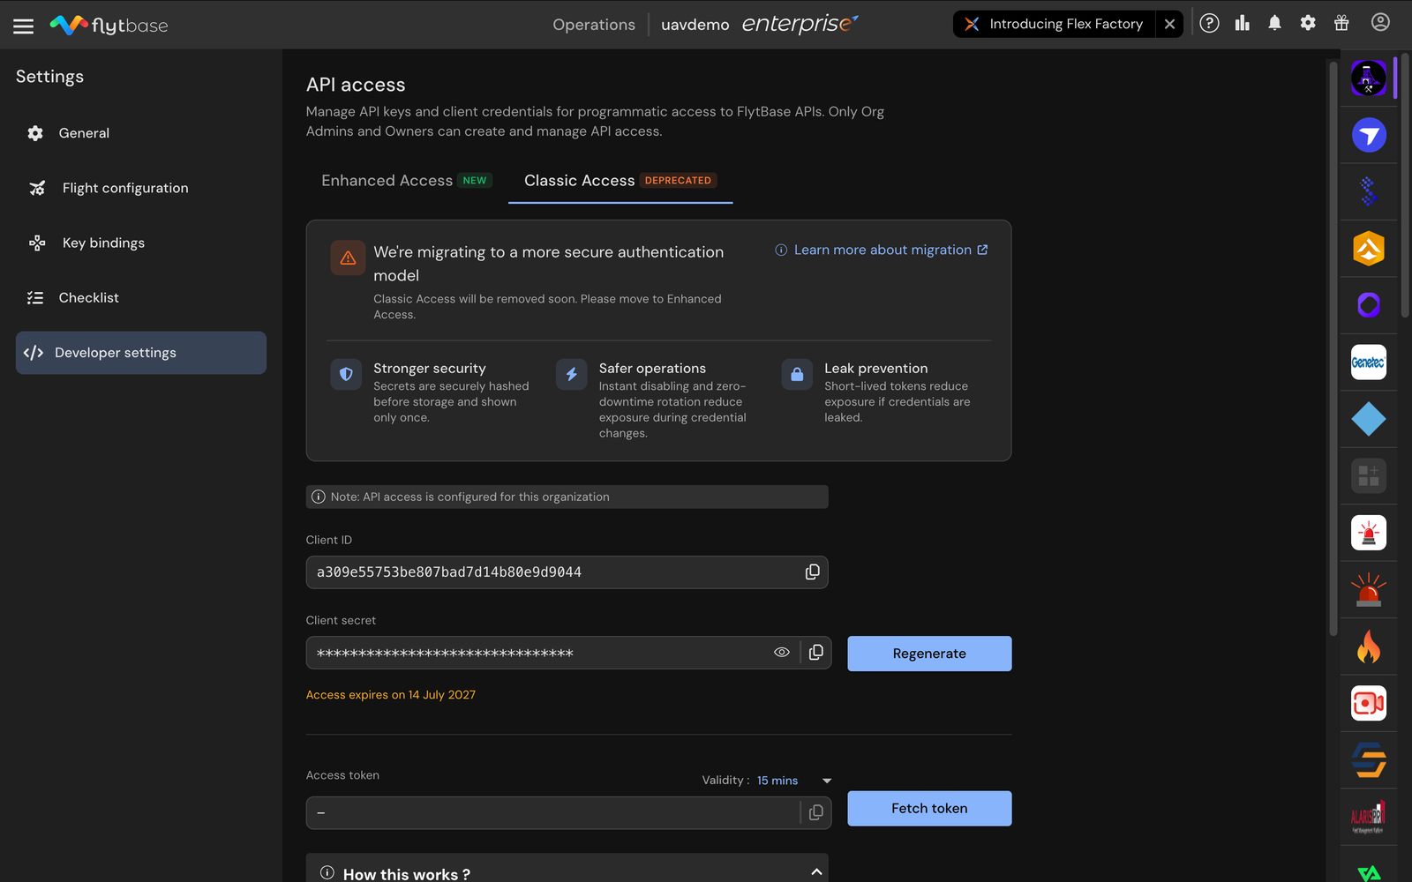Select Developer settings in sidebar
The image size is (1412, 882).
tap(141, 353)
